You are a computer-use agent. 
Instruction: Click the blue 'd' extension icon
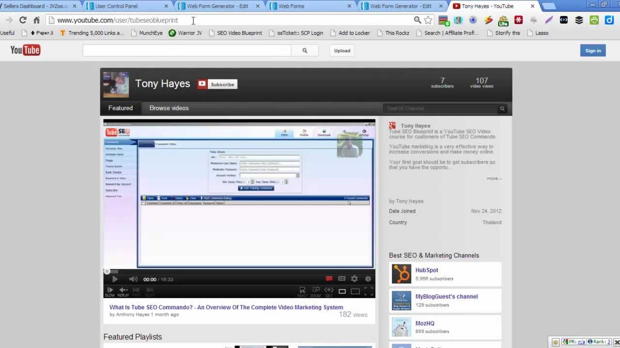tap(609, 20)
